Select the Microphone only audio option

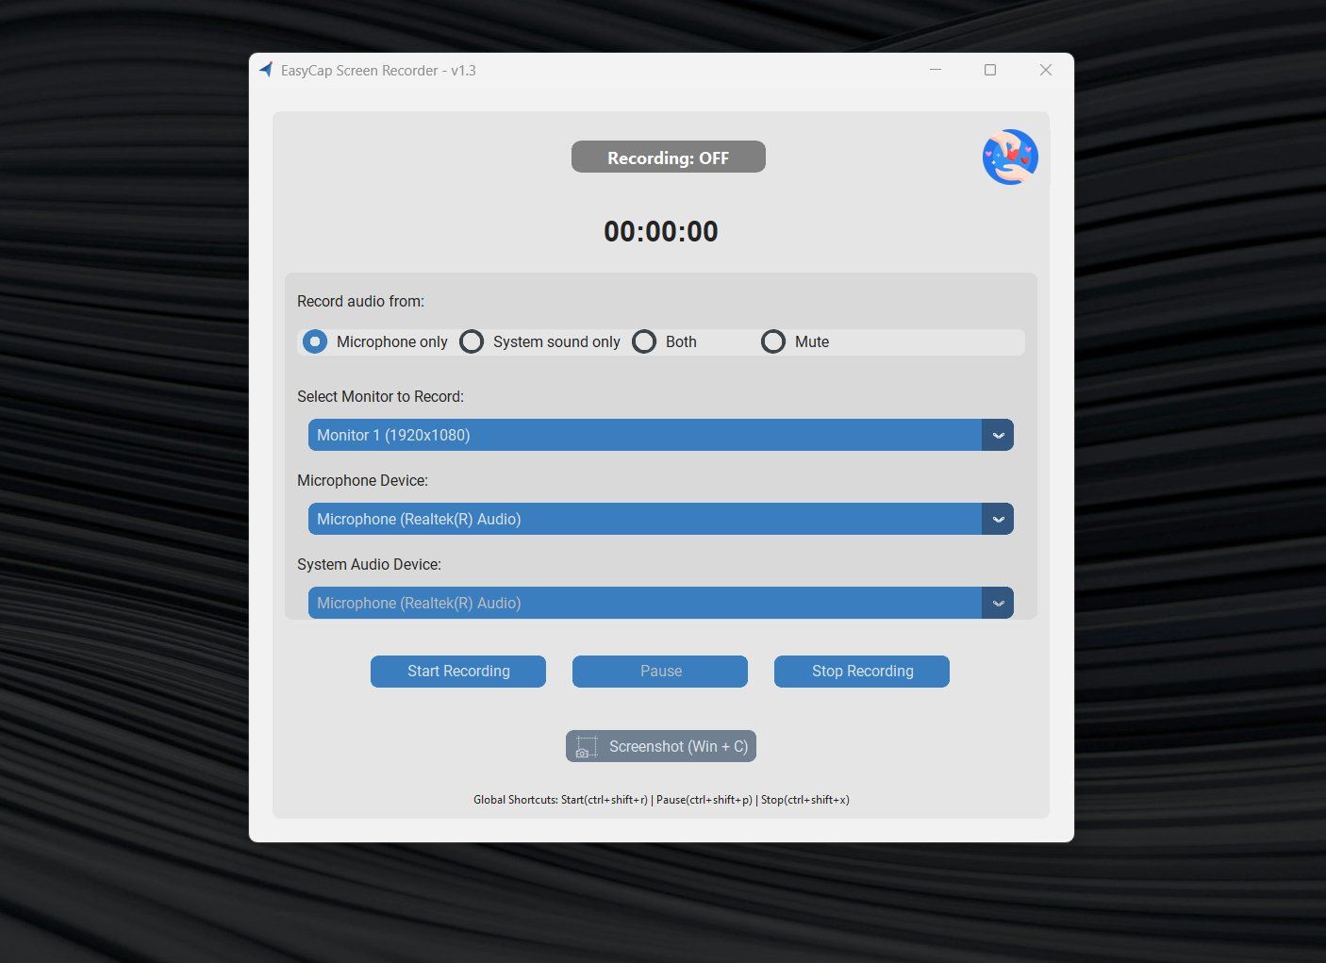314,341
